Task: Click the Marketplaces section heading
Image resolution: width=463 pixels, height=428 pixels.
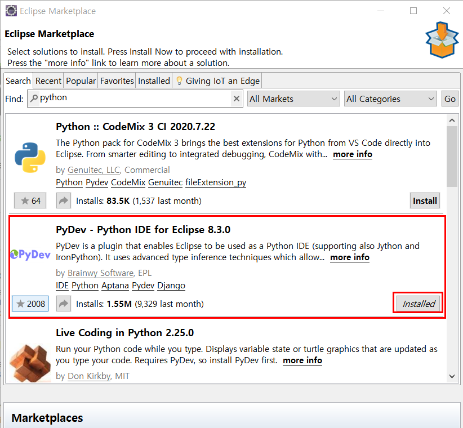Action: 47,418
